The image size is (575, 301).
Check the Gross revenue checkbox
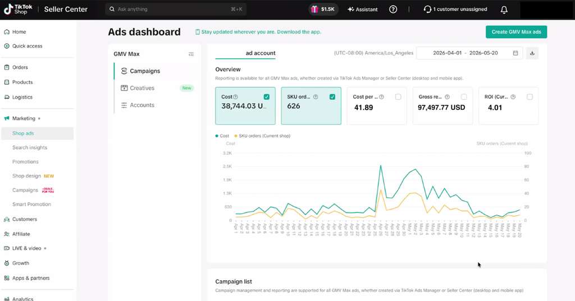464,96
